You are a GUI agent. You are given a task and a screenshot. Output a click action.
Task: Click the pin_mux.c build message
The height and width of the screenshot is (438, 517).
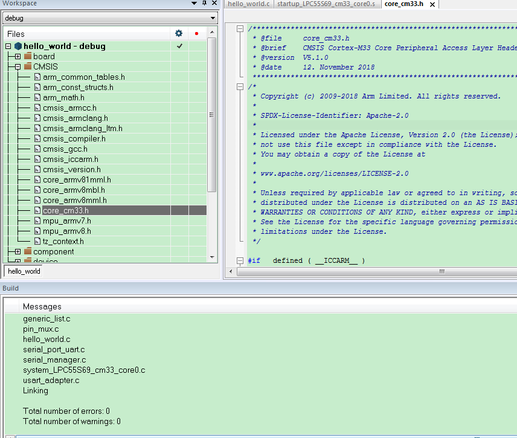point(41,329)
